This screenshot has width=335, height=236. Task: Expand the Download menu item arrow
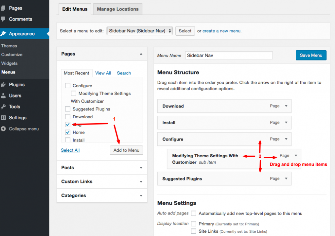point(286,106)
